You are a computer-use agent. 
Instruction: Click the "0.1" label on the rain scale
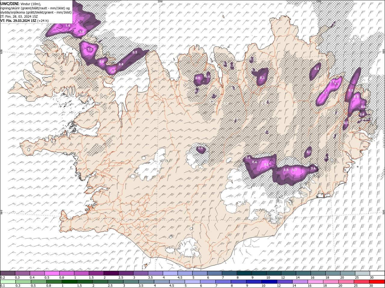2,286
